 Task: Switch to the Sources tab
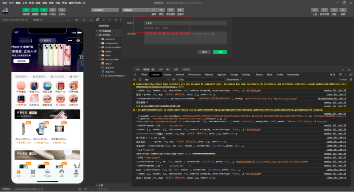click(x=167, y=74)
